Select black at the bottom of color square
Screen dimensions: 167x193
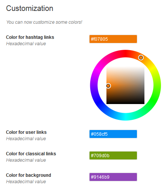125,103
